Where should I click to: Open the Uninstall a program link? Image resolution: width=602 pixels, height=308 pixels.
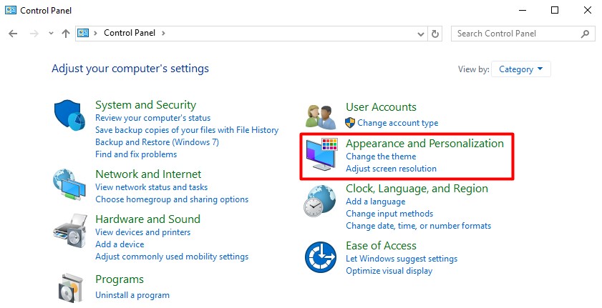(x=132, y=294)
